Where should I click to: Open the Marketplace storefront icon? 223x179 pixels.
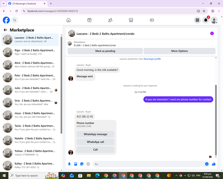pos(131,20)
